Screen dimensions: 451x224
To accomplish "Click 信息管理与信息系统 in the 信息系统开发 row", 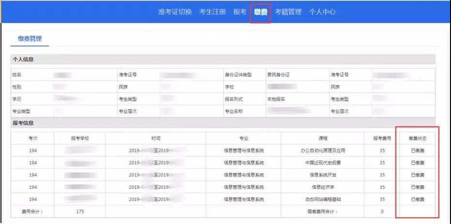I will pos(244,175).
